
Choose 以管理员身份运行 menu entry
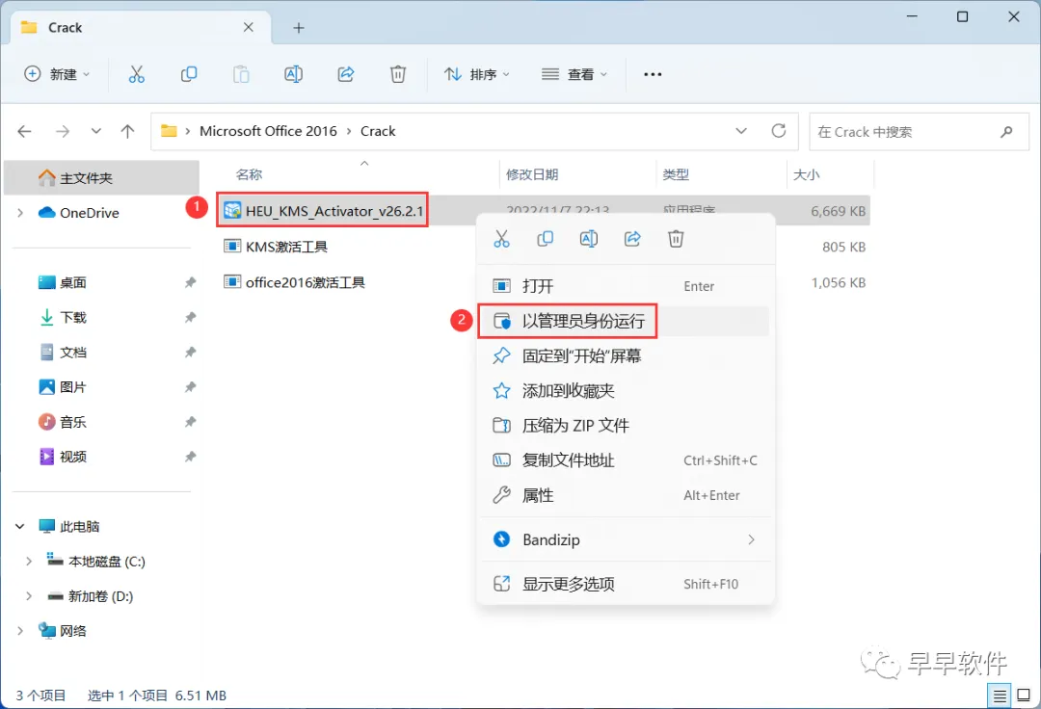[626, 321]
